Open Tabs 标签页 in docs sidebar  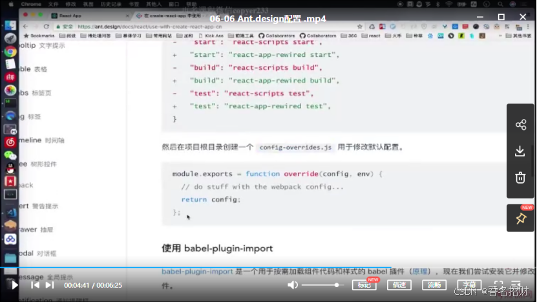click(x=36, y=92)
